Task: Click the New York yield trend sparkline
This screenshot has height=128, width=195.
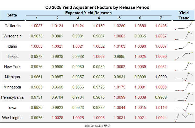Action: (x=184, y=67)
